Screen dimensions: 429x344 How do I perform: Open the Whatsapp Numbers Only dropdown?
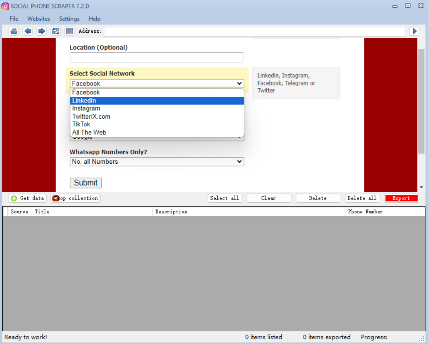pos(157,162)
